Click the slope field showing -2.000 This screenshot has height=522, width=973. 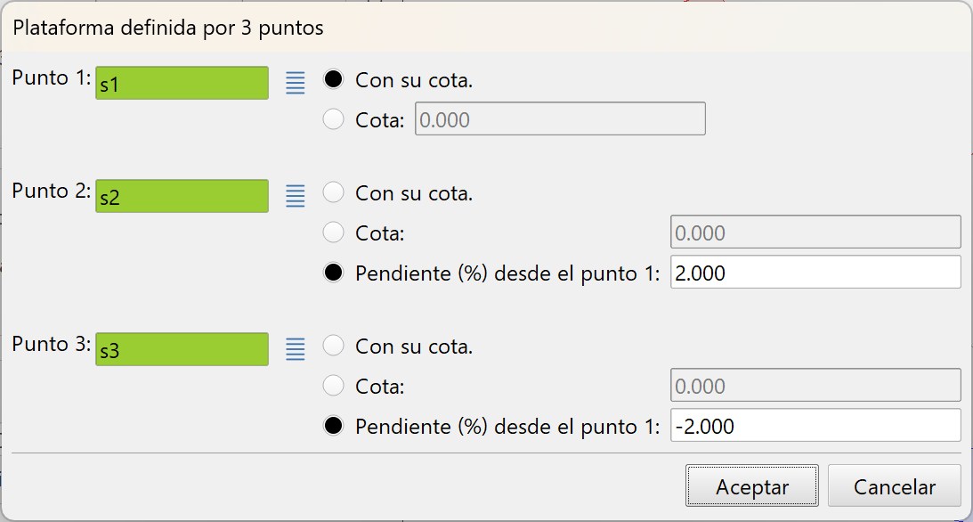[x=814, y=426]
